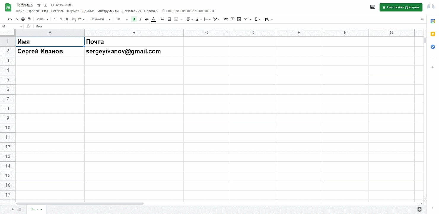Open the vertical align dropdown
Image resolution: width=439 pixels, height=214 pixels.
point(198,19)
